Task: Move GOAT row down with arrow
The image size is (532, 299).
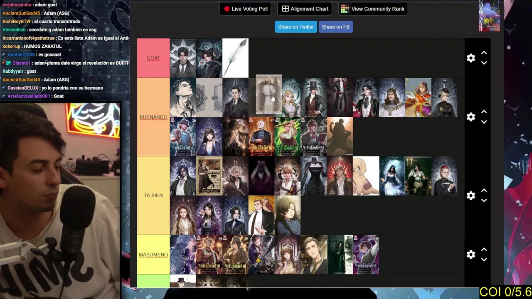Action: pyautogui.click(x=484, y=63)
